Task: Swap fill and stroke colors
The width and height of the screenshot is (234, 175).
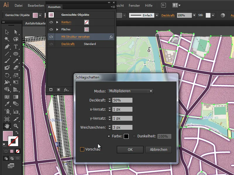Action: pos(17,132)
